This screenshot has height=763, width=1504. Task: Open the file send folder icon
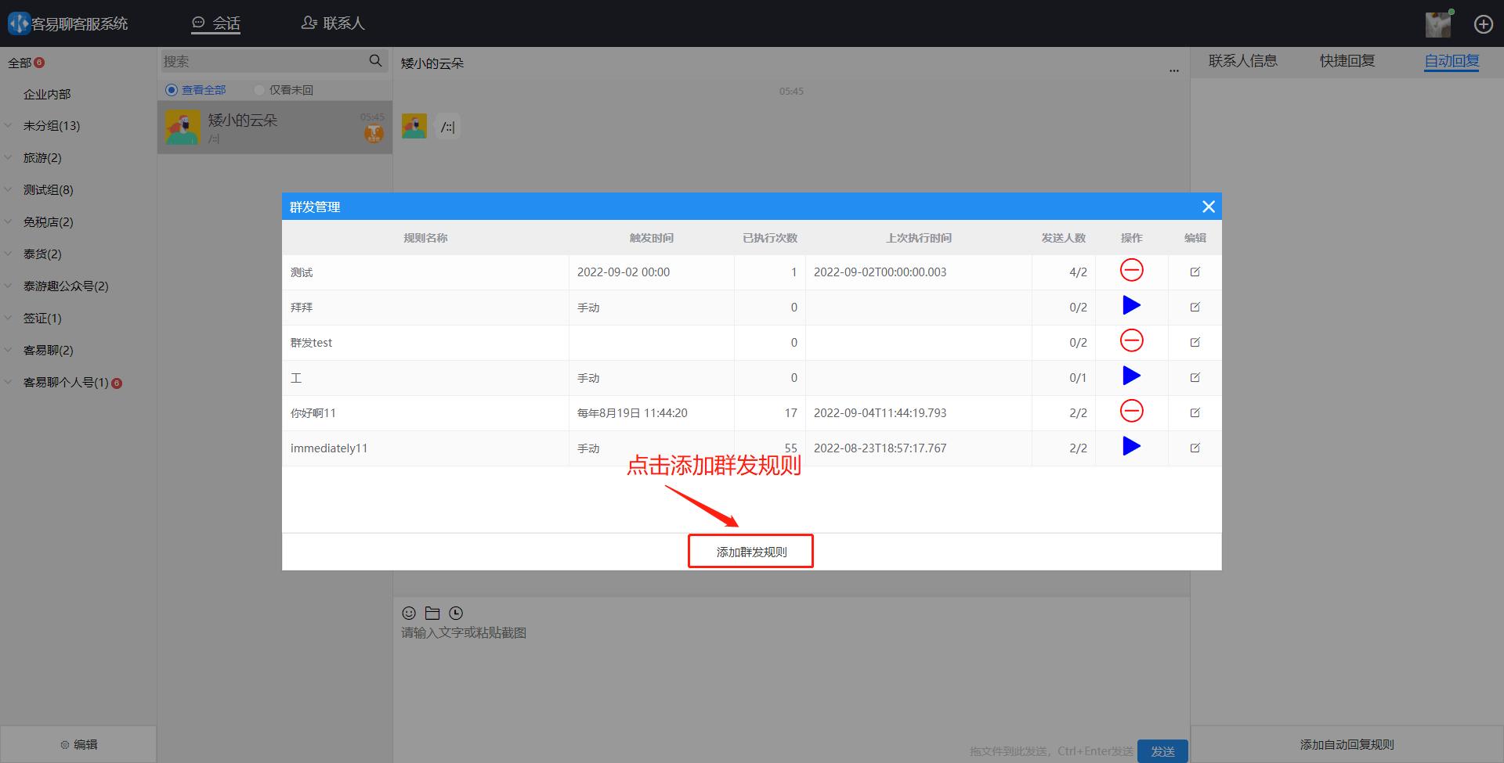[432, 613]
